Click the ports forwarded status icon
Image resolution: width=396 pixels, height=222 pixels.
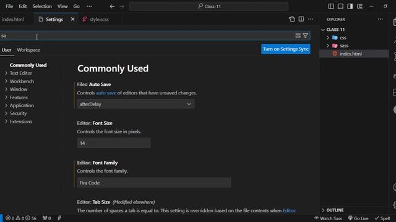pos(47,218)
